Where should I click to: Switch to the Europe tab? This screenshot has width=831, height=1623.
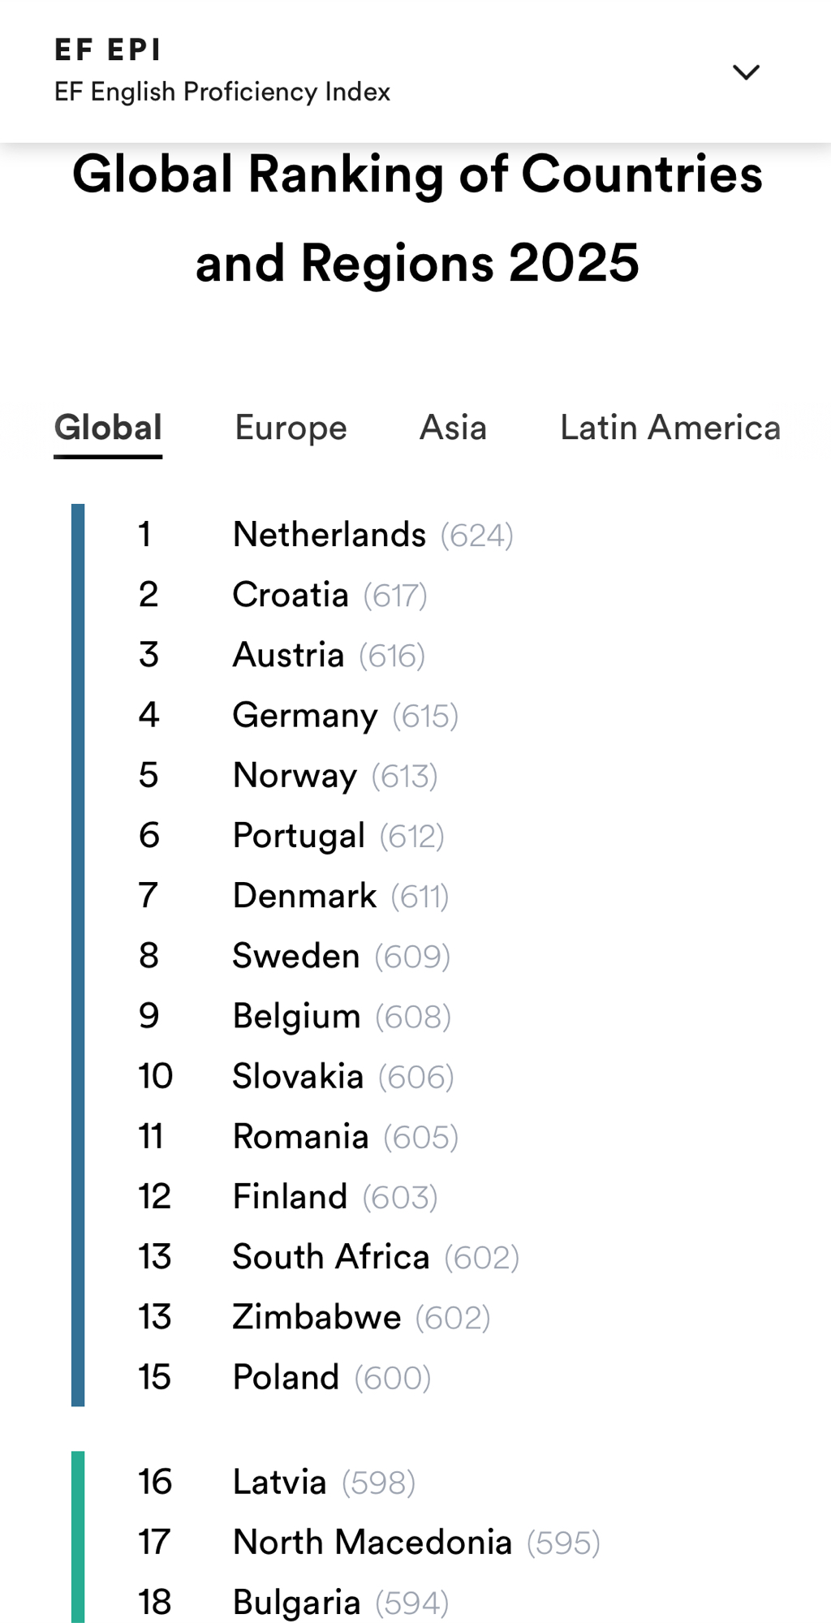click(x=291, y=428)
